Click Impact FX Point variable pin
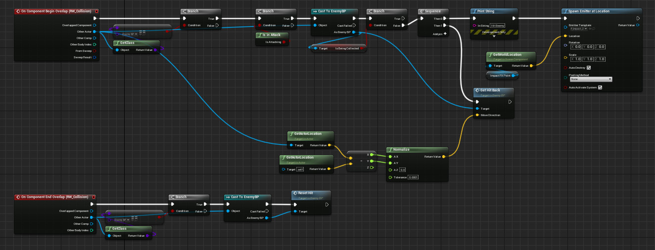 515,75
